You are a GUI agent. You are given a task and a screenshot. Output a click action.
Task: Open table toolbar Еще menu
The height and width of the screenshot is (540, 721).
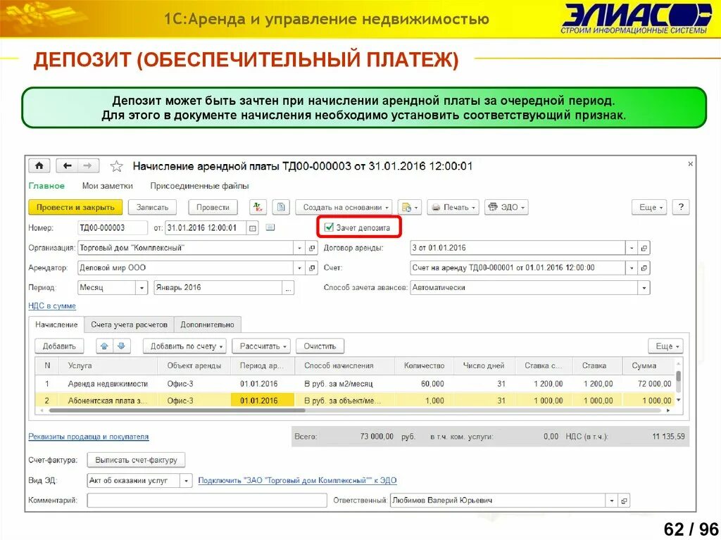point(666,346)
